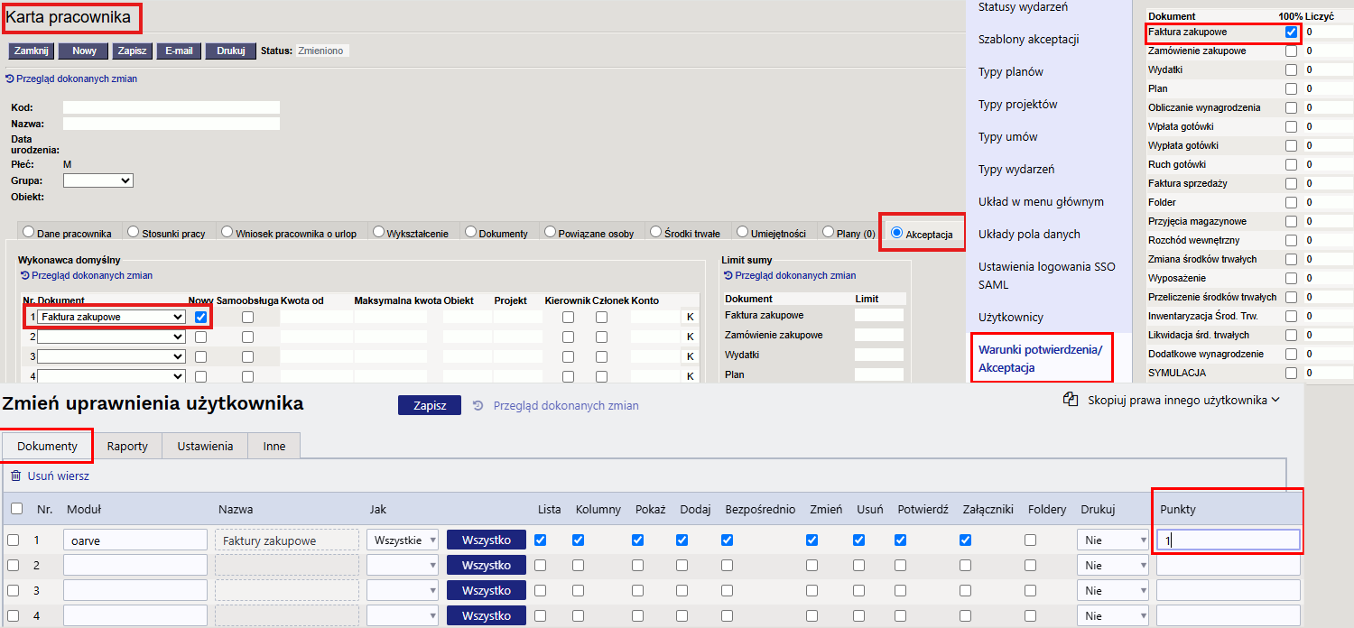Click the Zapisz button on Karta pracownika

pyautogui.click(x=134, y=51)
